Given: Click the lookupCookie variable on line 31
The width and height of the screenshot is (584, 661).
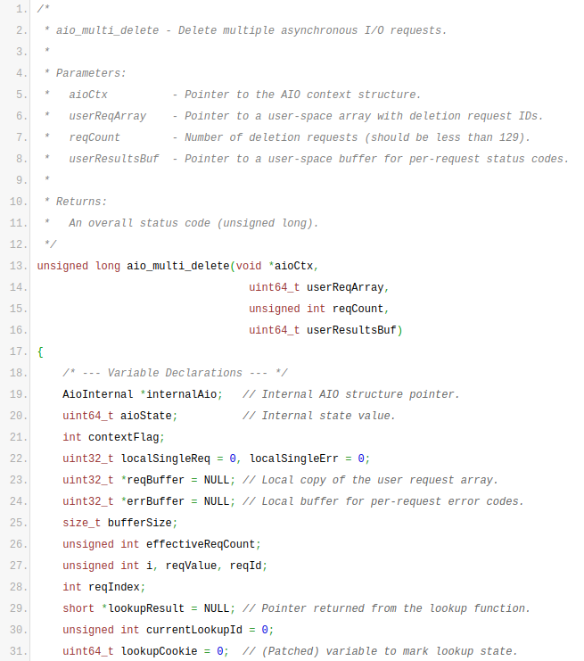Looking at the screenshot, I should point(160,651).
